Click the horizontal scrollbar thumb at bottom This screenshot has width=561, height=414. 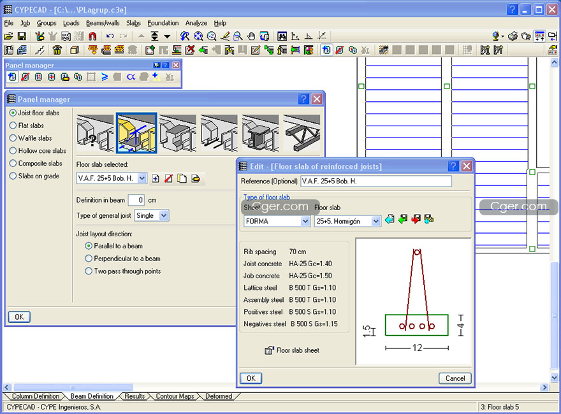pos(73,387)
